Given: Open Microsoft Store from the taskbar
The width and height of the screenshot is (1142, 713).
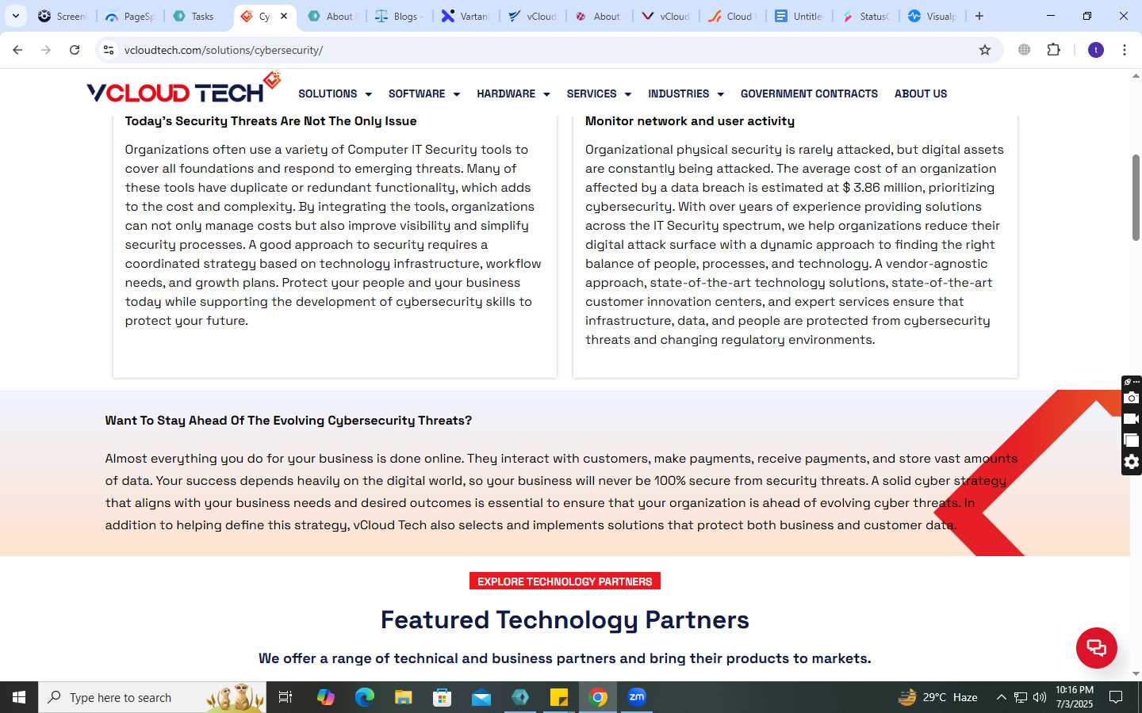Looking at the screenshot, I should [x=442, y=697].
